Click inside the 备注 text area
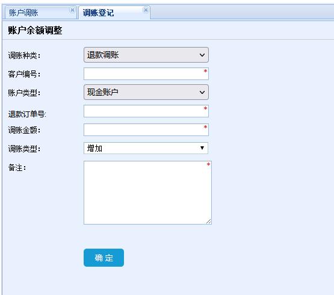The height and width of the screenshot is (295, 334). click(147, 193)
